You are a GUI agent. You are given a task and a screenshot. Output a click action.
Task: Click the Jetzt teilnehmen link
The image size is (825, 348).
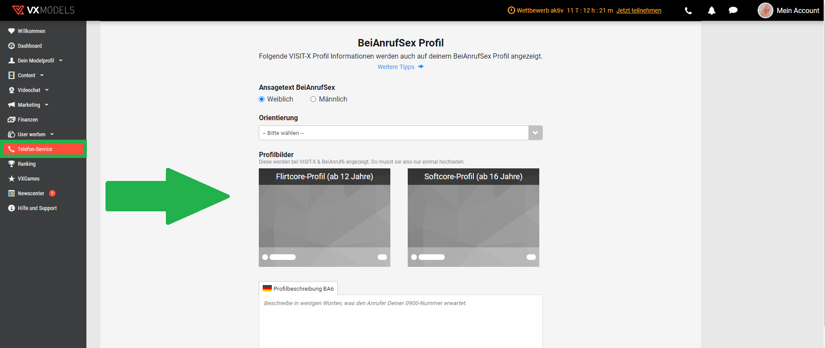click(639, 10)
